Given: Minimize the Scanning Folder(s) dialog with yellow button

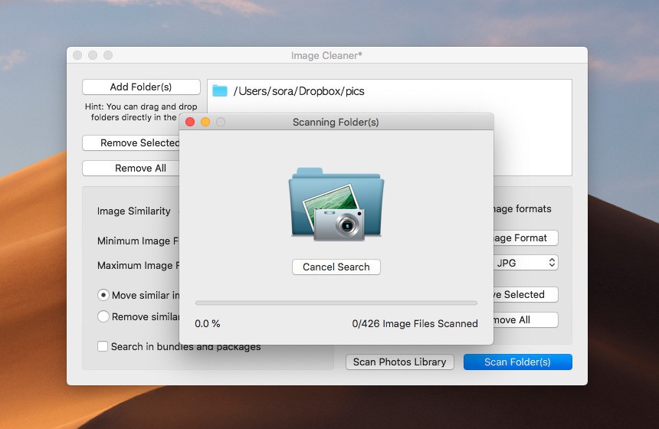Looking at the screenshot, I should [x=205, y=122].
